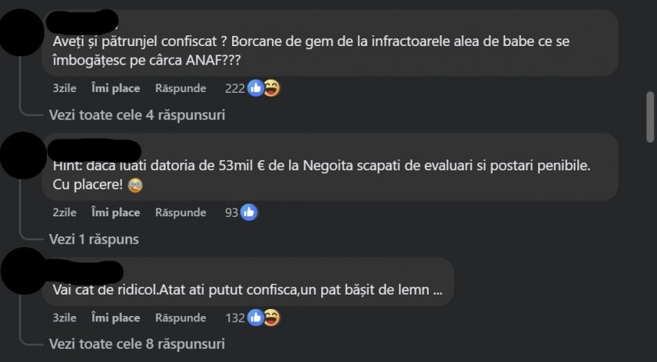Image resolution: width=657 pixels, height=362 pixels.
Task: Open reaction count 222 on first comment
Action: pyautogui.click(x=234, y=88)
